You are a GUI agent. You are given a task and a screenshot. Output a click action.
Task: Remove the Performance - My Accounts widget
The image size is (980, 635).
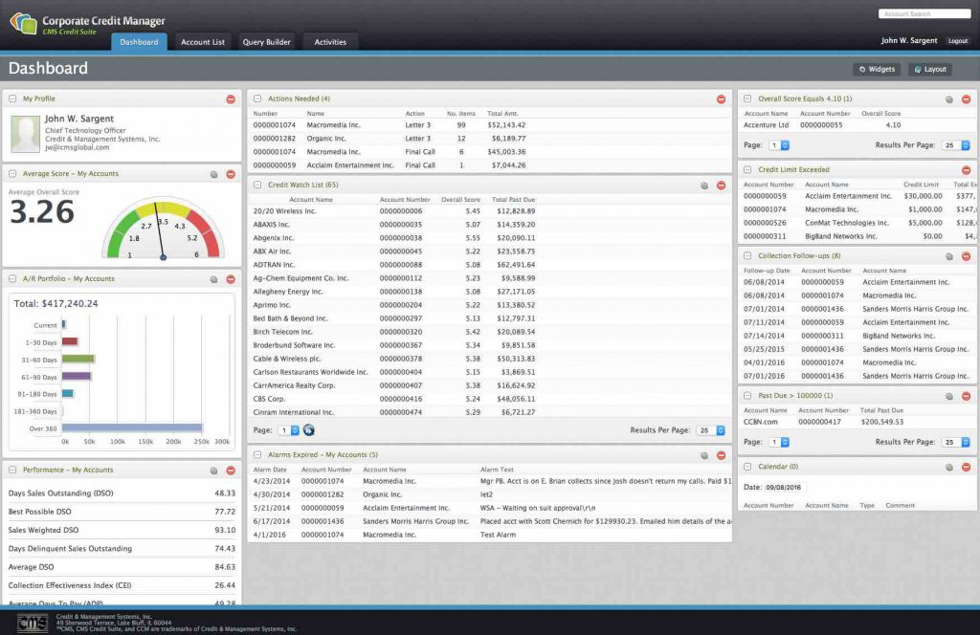point(231,471)
